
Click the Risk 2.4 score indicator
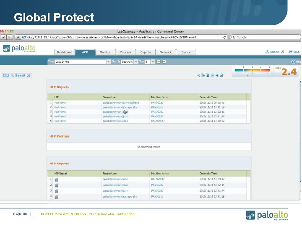pos(286,71)
